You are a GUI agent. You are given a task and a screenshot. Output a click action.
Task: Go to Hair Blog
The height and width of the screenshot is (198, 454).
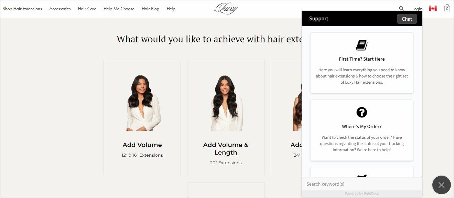point(151,9)
